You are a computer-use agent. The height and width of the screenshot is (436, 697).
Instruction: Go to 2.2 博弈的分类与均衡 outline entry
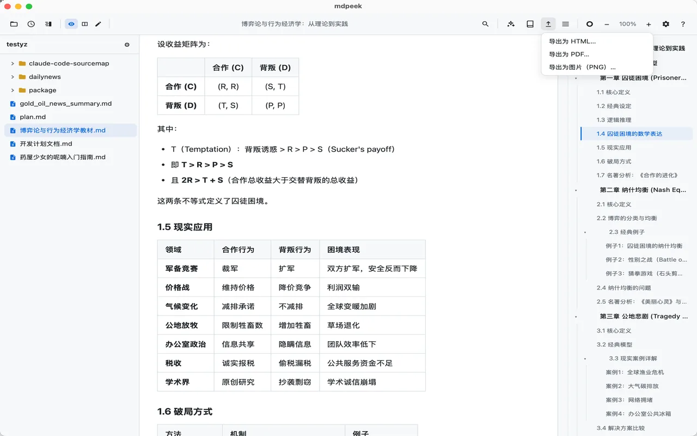[627, 218]
